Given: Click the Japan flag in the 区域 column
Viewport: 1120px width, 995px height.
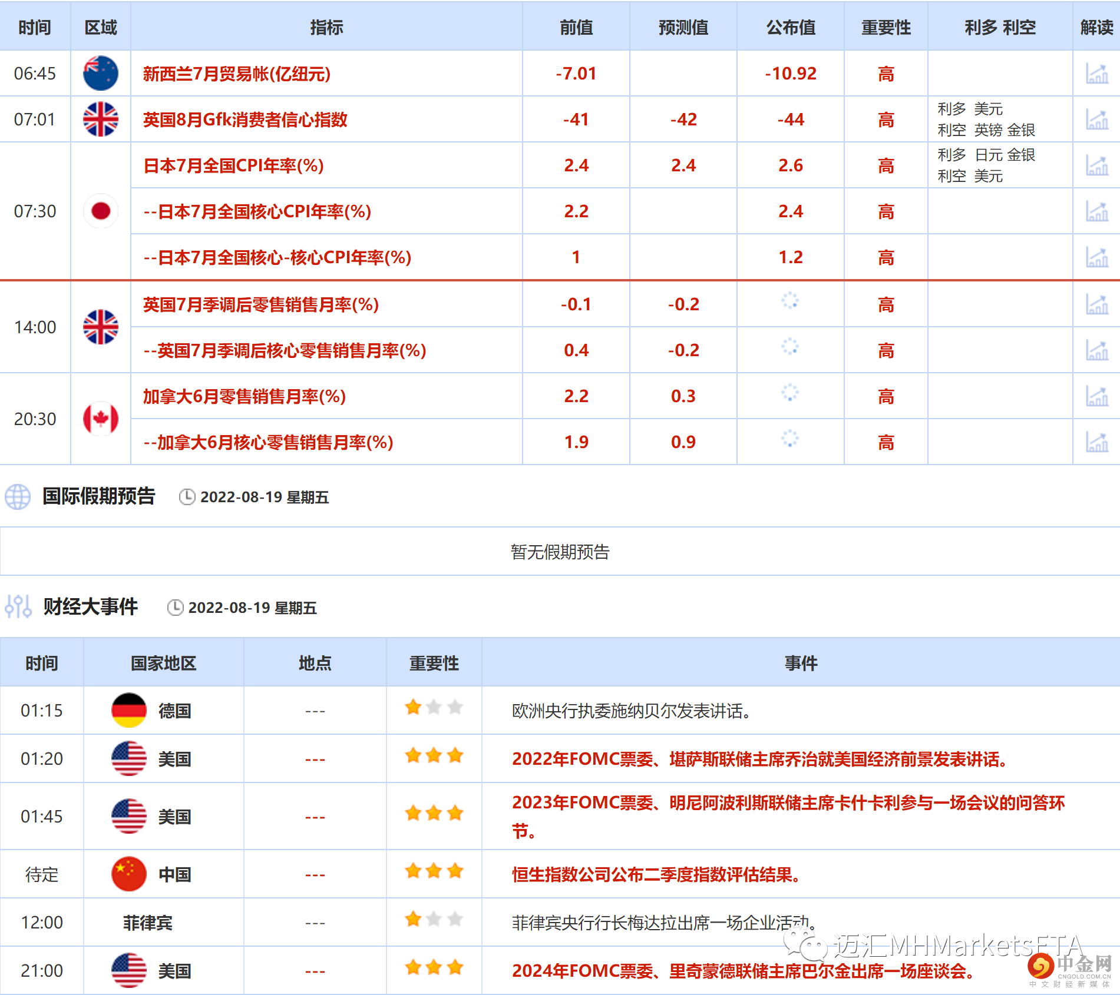Looking at the screenshot, I should click(100, 211).
